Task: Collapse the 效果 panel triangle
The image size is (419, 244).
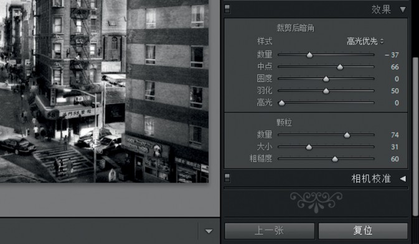Action: click(403, 10)
